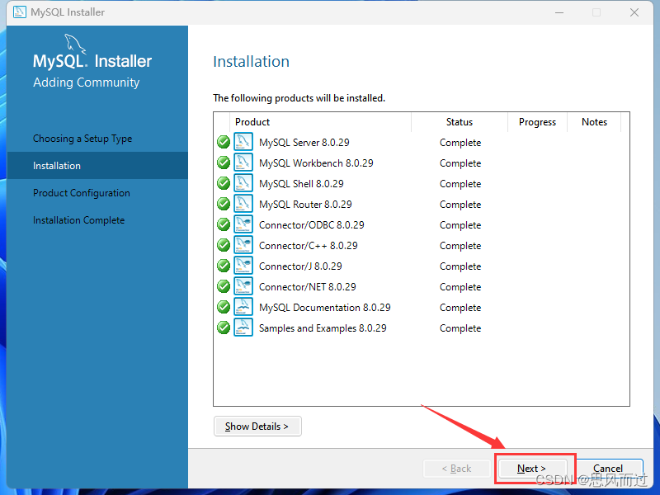
Task: Click Complete status for MySQL Server 8.0.29
Action: pos(460,143)
